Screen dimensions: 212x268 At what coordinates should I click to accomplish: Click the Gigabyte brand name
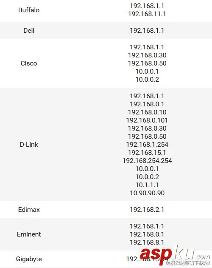click(x=29, y=259)
